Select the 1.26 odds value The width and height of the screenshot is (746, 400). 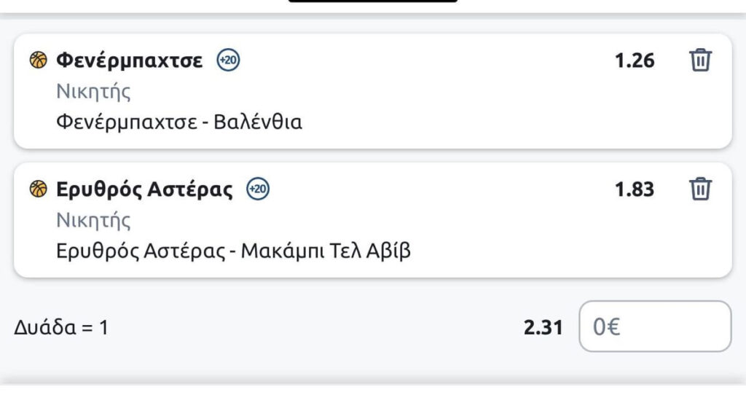click(x=635, y=60)
